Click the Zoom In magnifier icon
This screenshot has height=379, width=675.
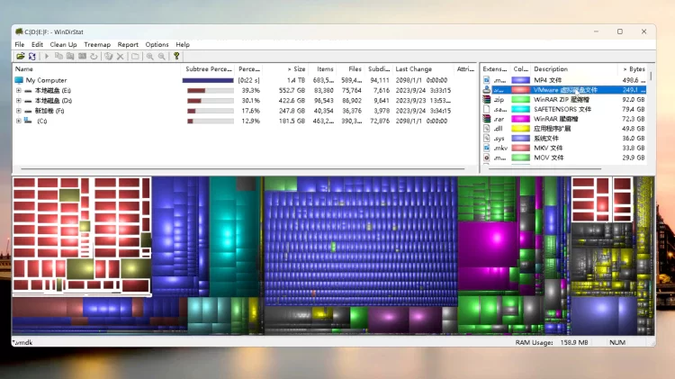tap(149, 56)
